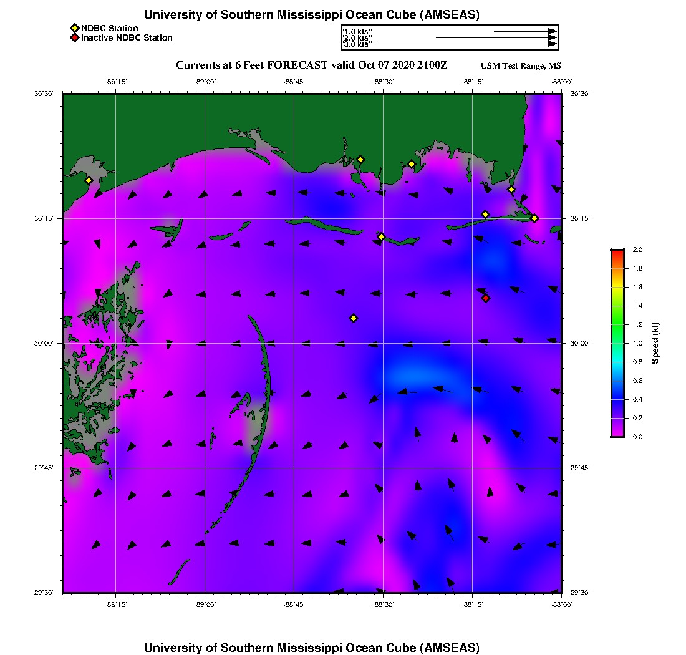Click the 'USM Test Range, MS' label
Image resolution: width=686 pixels, height=655 pixels.
[521, 67]
